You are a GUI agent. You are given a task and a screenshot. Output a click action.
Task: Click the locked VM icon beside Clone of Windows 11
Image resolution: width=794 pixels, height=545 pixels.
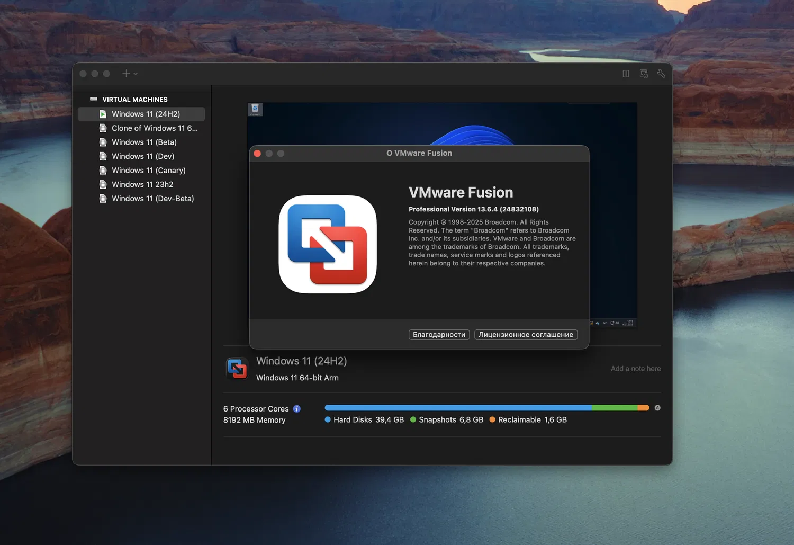tap(103, 128)
